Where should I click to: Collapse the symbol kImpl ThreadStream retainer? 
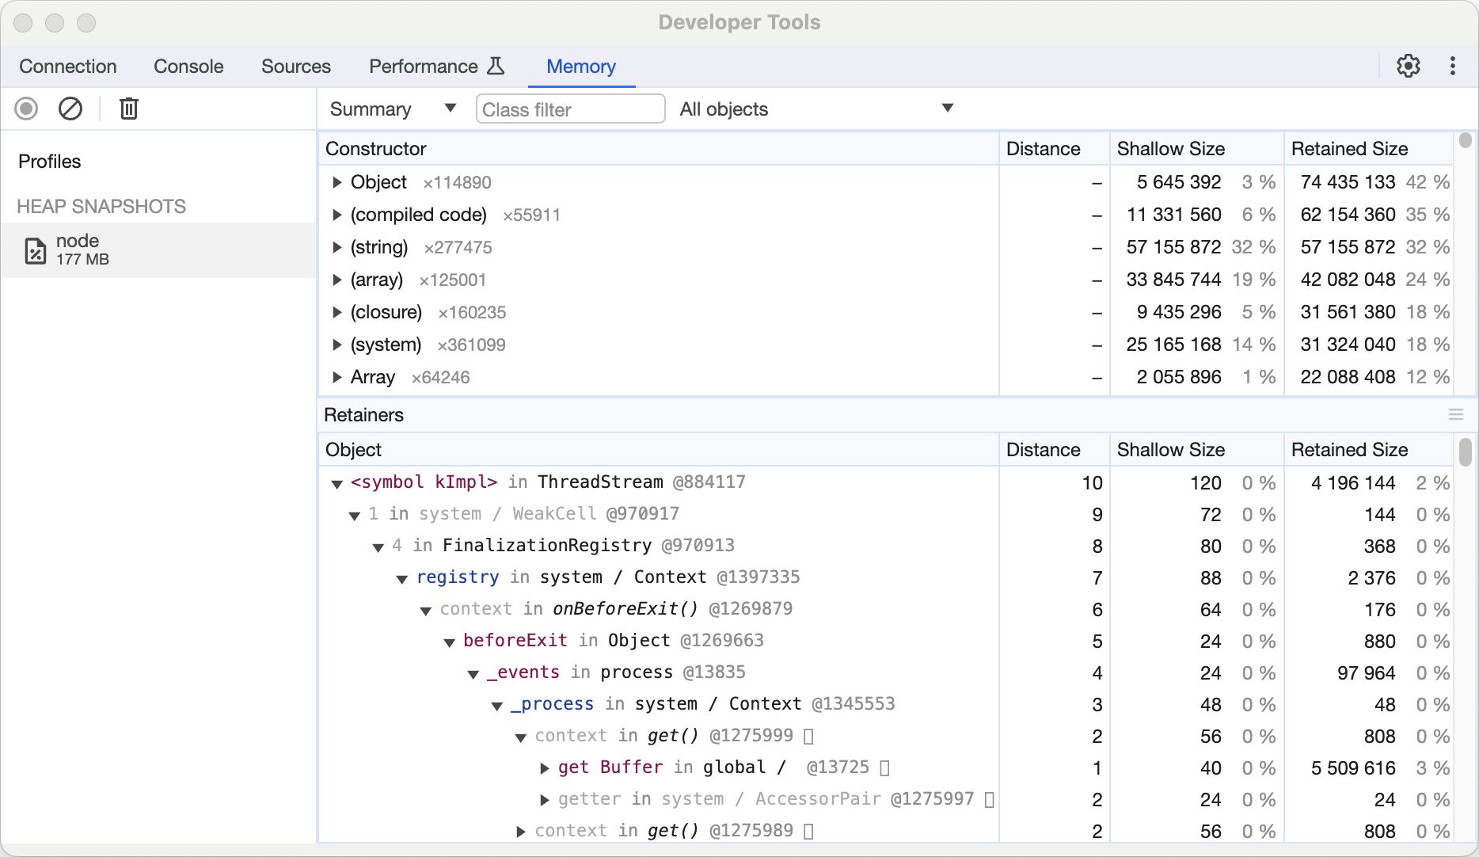coord(336,483)
